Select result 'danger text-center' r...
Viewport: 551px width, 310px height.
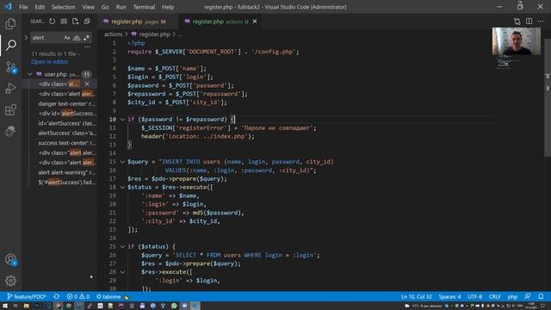pos(67,103)
